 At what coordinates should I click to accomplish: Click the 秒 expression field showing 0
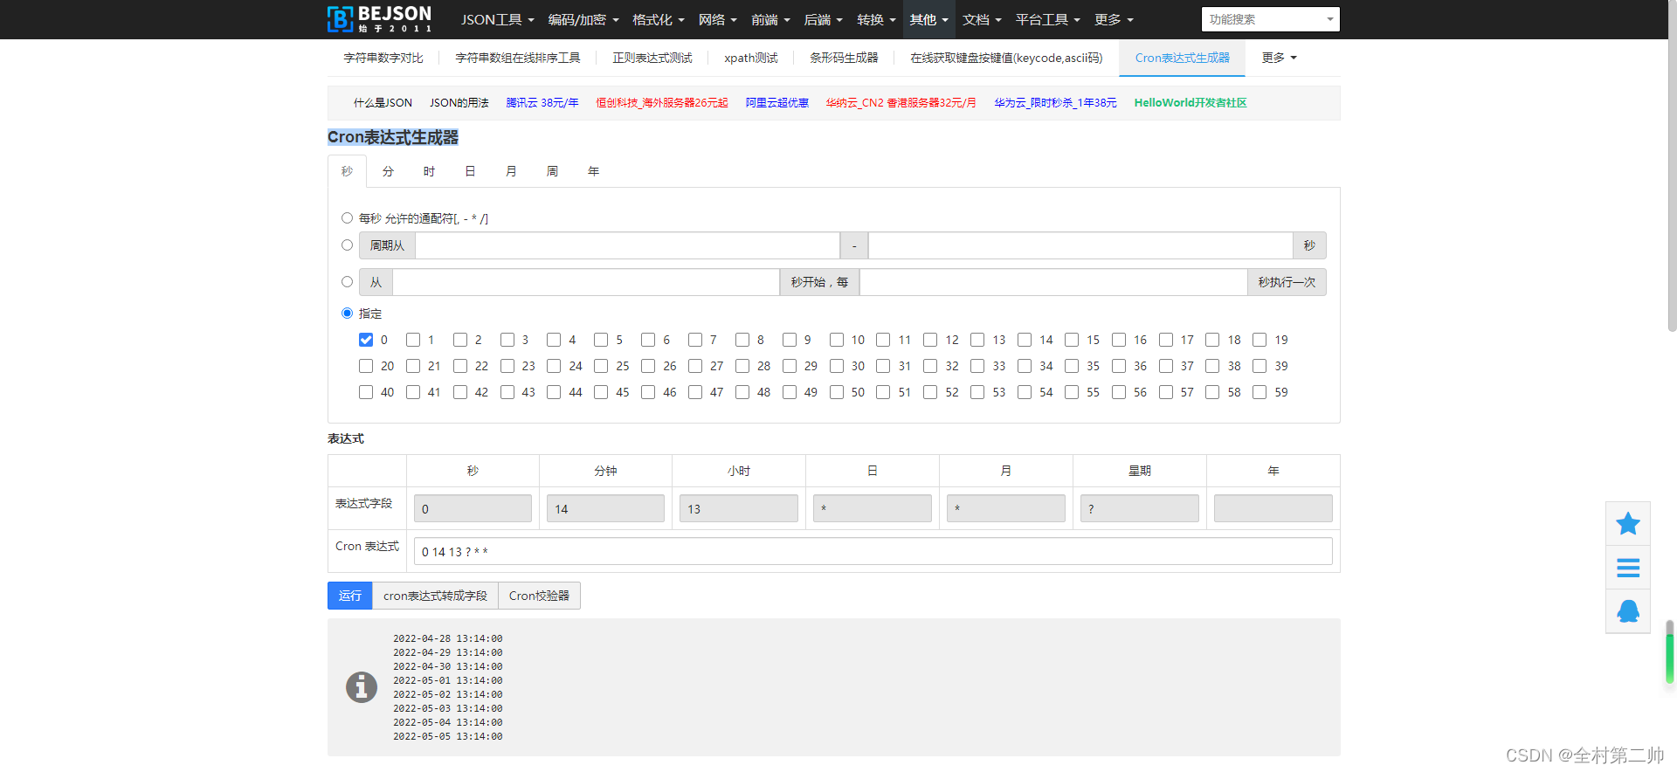[473, 508]
